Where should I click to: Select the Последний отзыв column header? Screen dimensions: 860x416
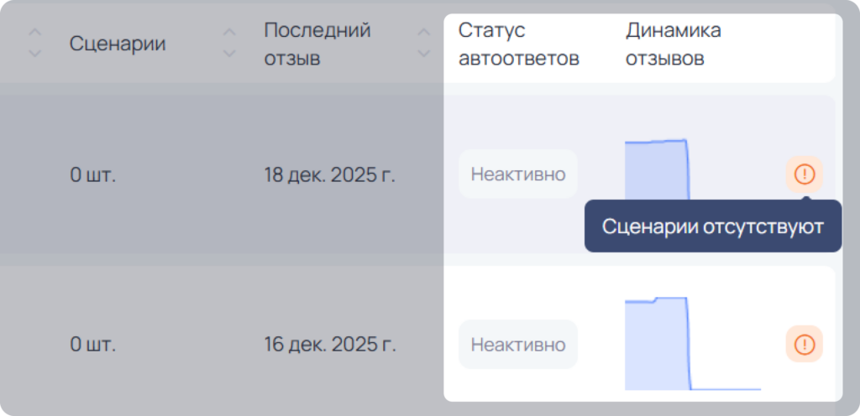click(317, 44)
